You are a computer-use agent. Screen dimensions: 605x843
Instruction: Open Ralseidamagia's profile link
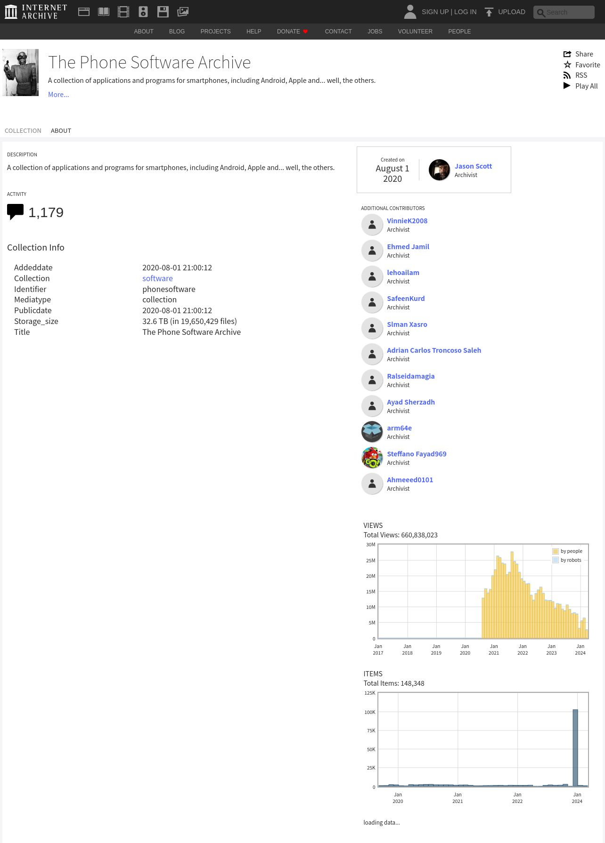tap(411, 376)
